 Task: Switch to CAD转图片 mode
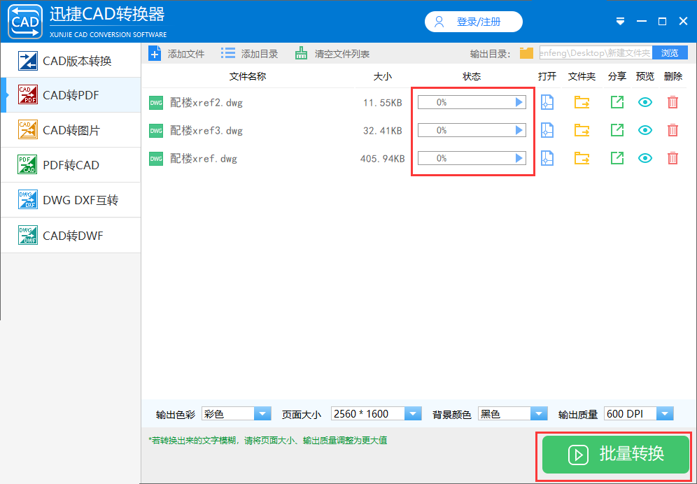71,130
